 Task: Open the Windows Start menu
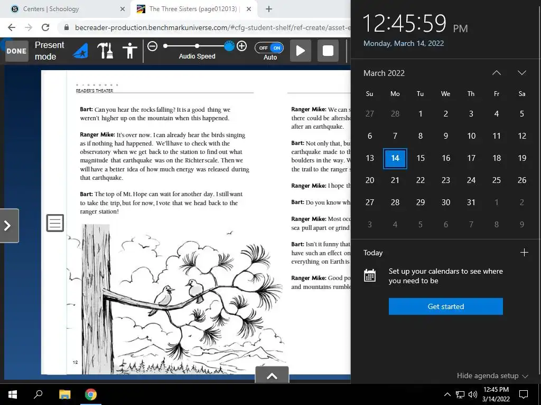(13, 394)
